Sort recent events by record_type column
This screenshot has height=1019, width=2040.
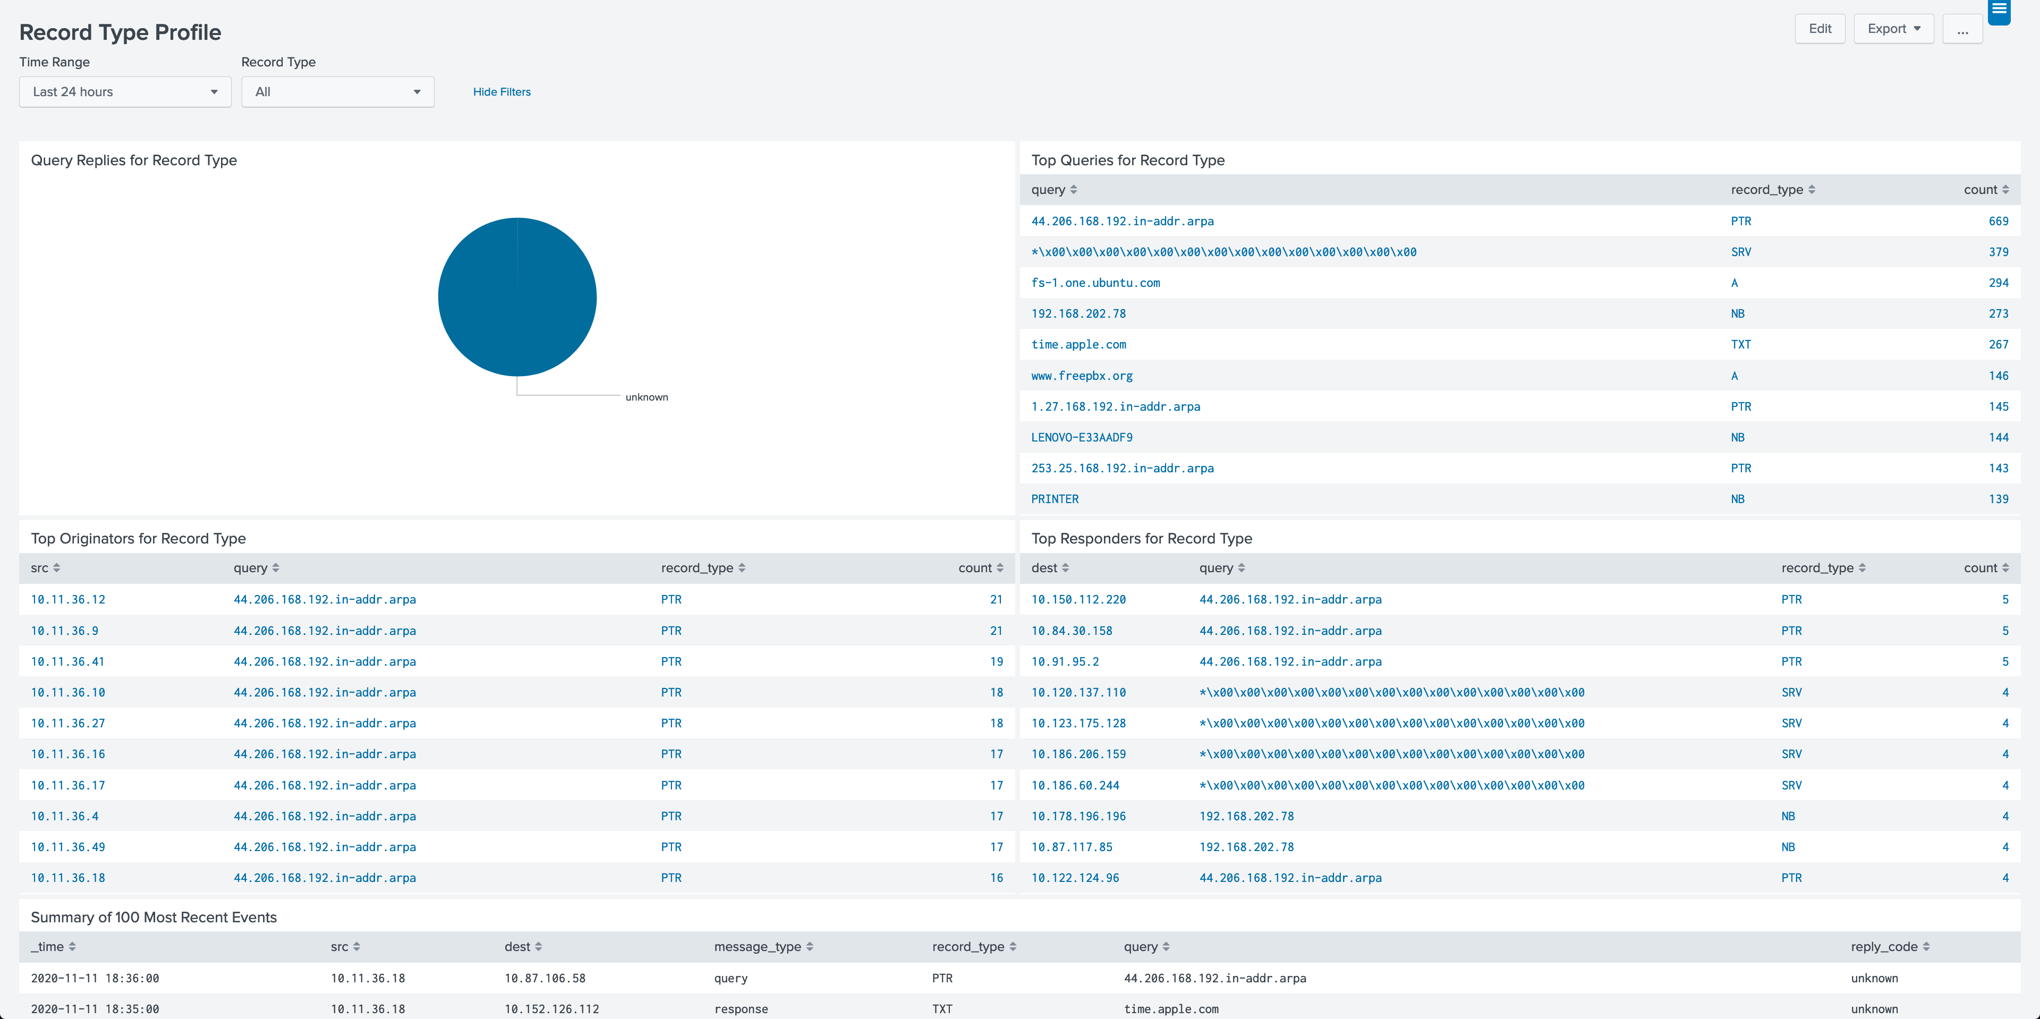(x=974, y=947)
